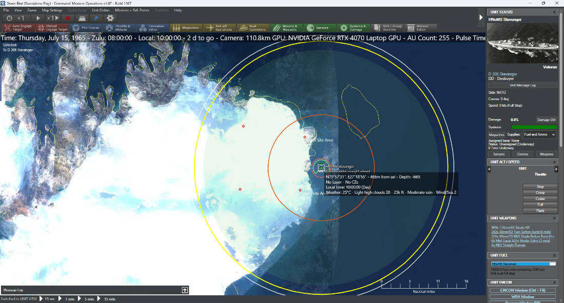Viewport: 564px width, 303px height.
Task: Open the Formation Editor
Action: pos(152,28)
